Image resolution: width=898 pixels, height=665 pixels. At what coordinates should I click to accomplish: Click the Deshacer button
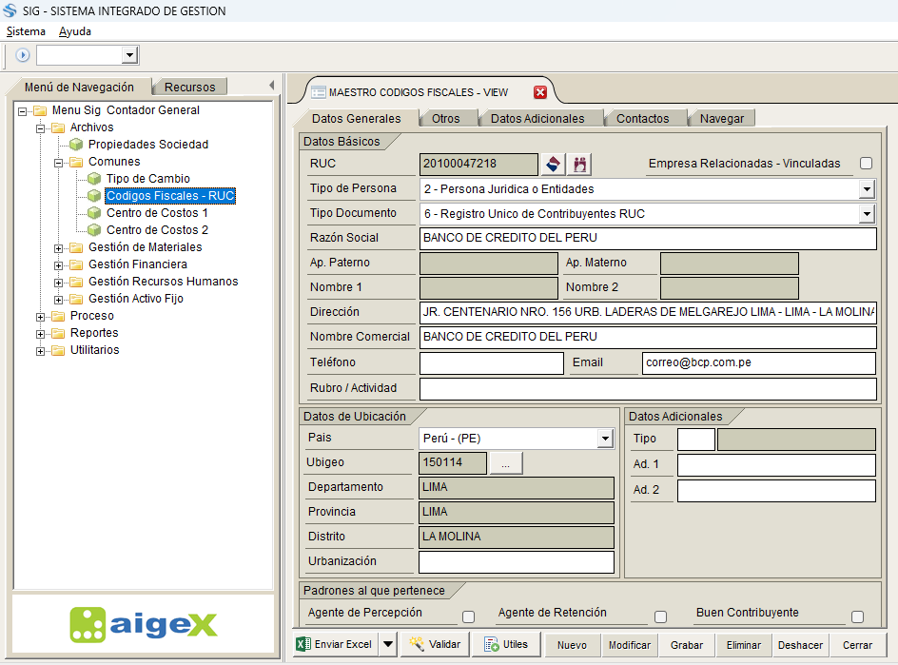point(800,645)
